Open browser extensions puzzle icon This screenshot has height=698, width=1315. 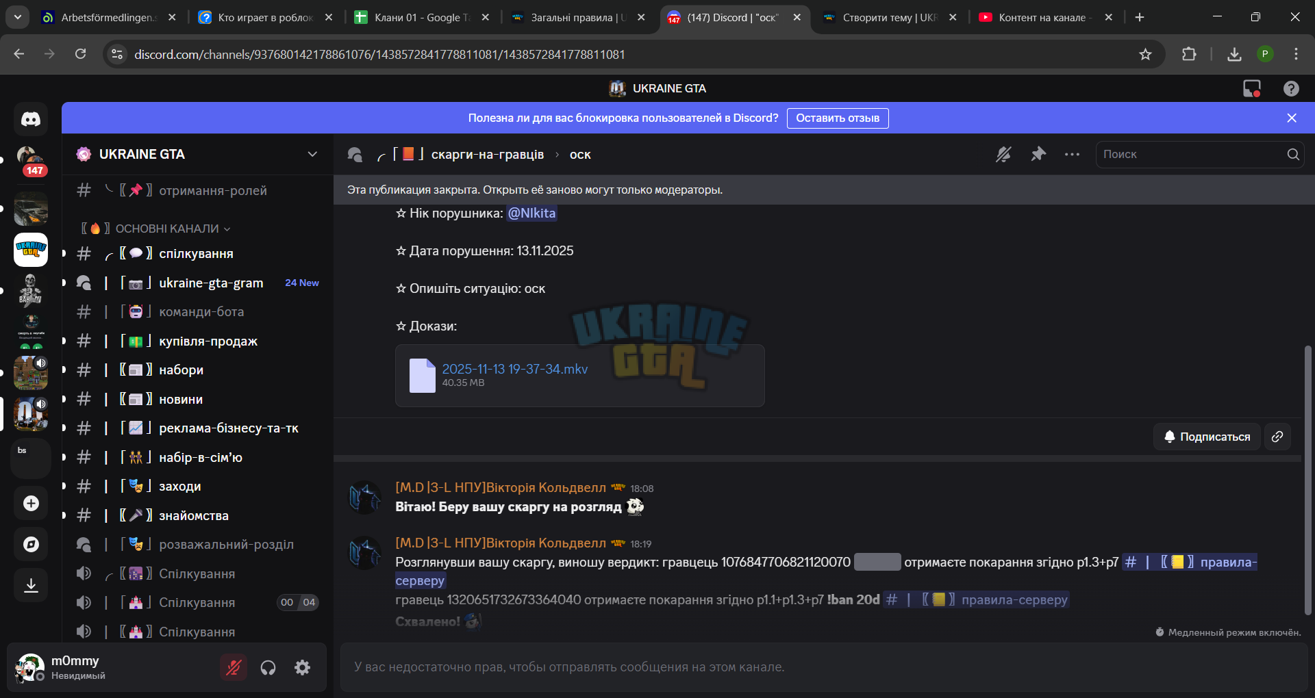tap(1189, 54)
